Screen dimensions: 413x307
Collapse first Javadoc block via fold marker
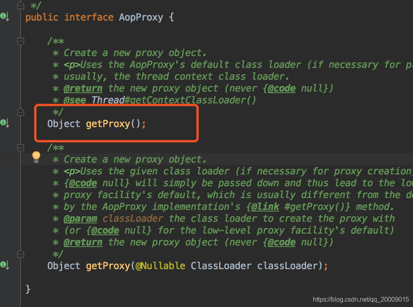pyautogui.click(x=20, y=41)
